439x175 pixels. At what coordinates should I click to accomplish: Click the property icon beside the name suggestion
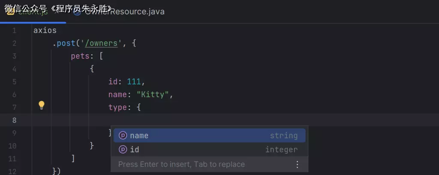123,136
